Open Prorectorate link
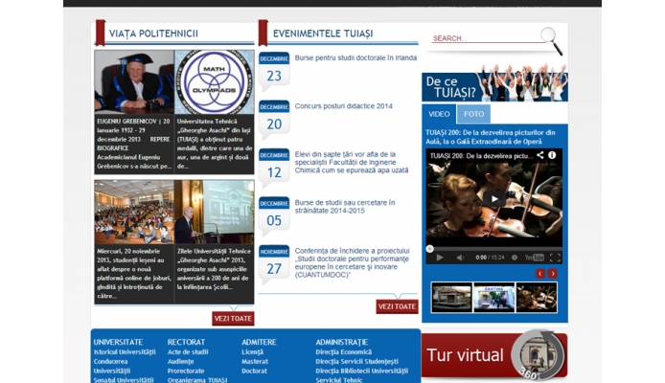The width and height of the screenshot is (665, 383). 186,371
